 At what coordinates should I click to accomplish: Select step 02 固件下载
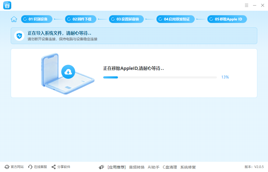tap(81, 19)
